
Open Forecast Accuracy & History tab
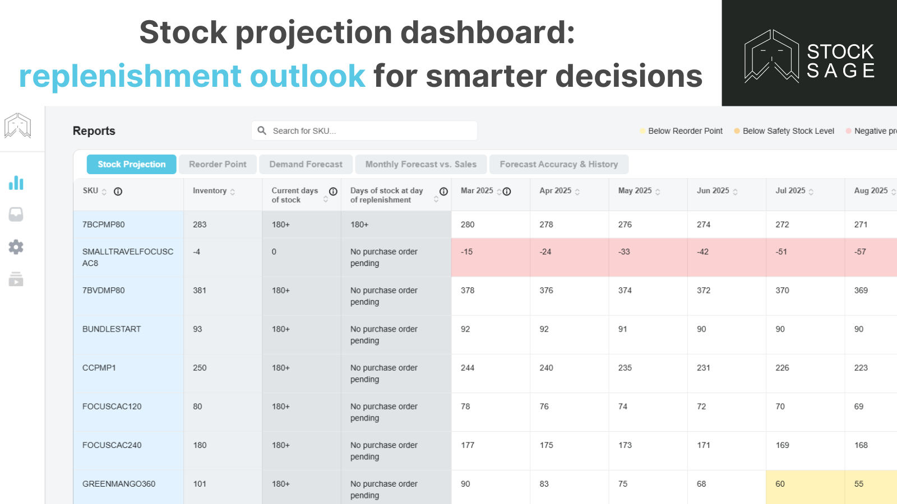558,164
